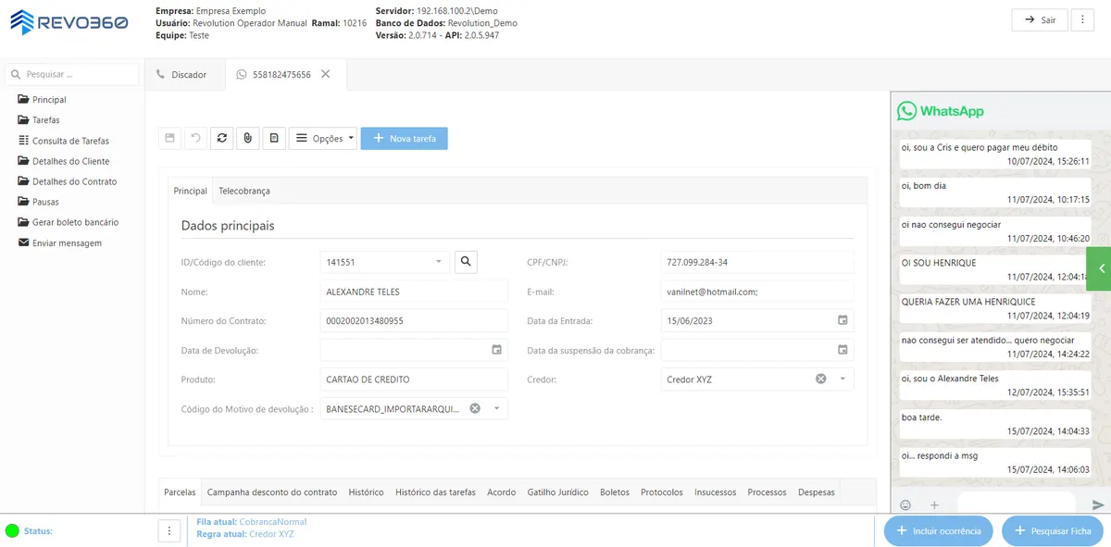Click the Incluir ocorrência button
The height and width of the screenshot is (547, 1111).
tap(939, 530)
